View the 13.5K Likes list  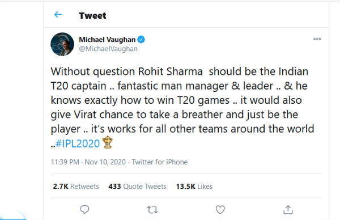194,187
